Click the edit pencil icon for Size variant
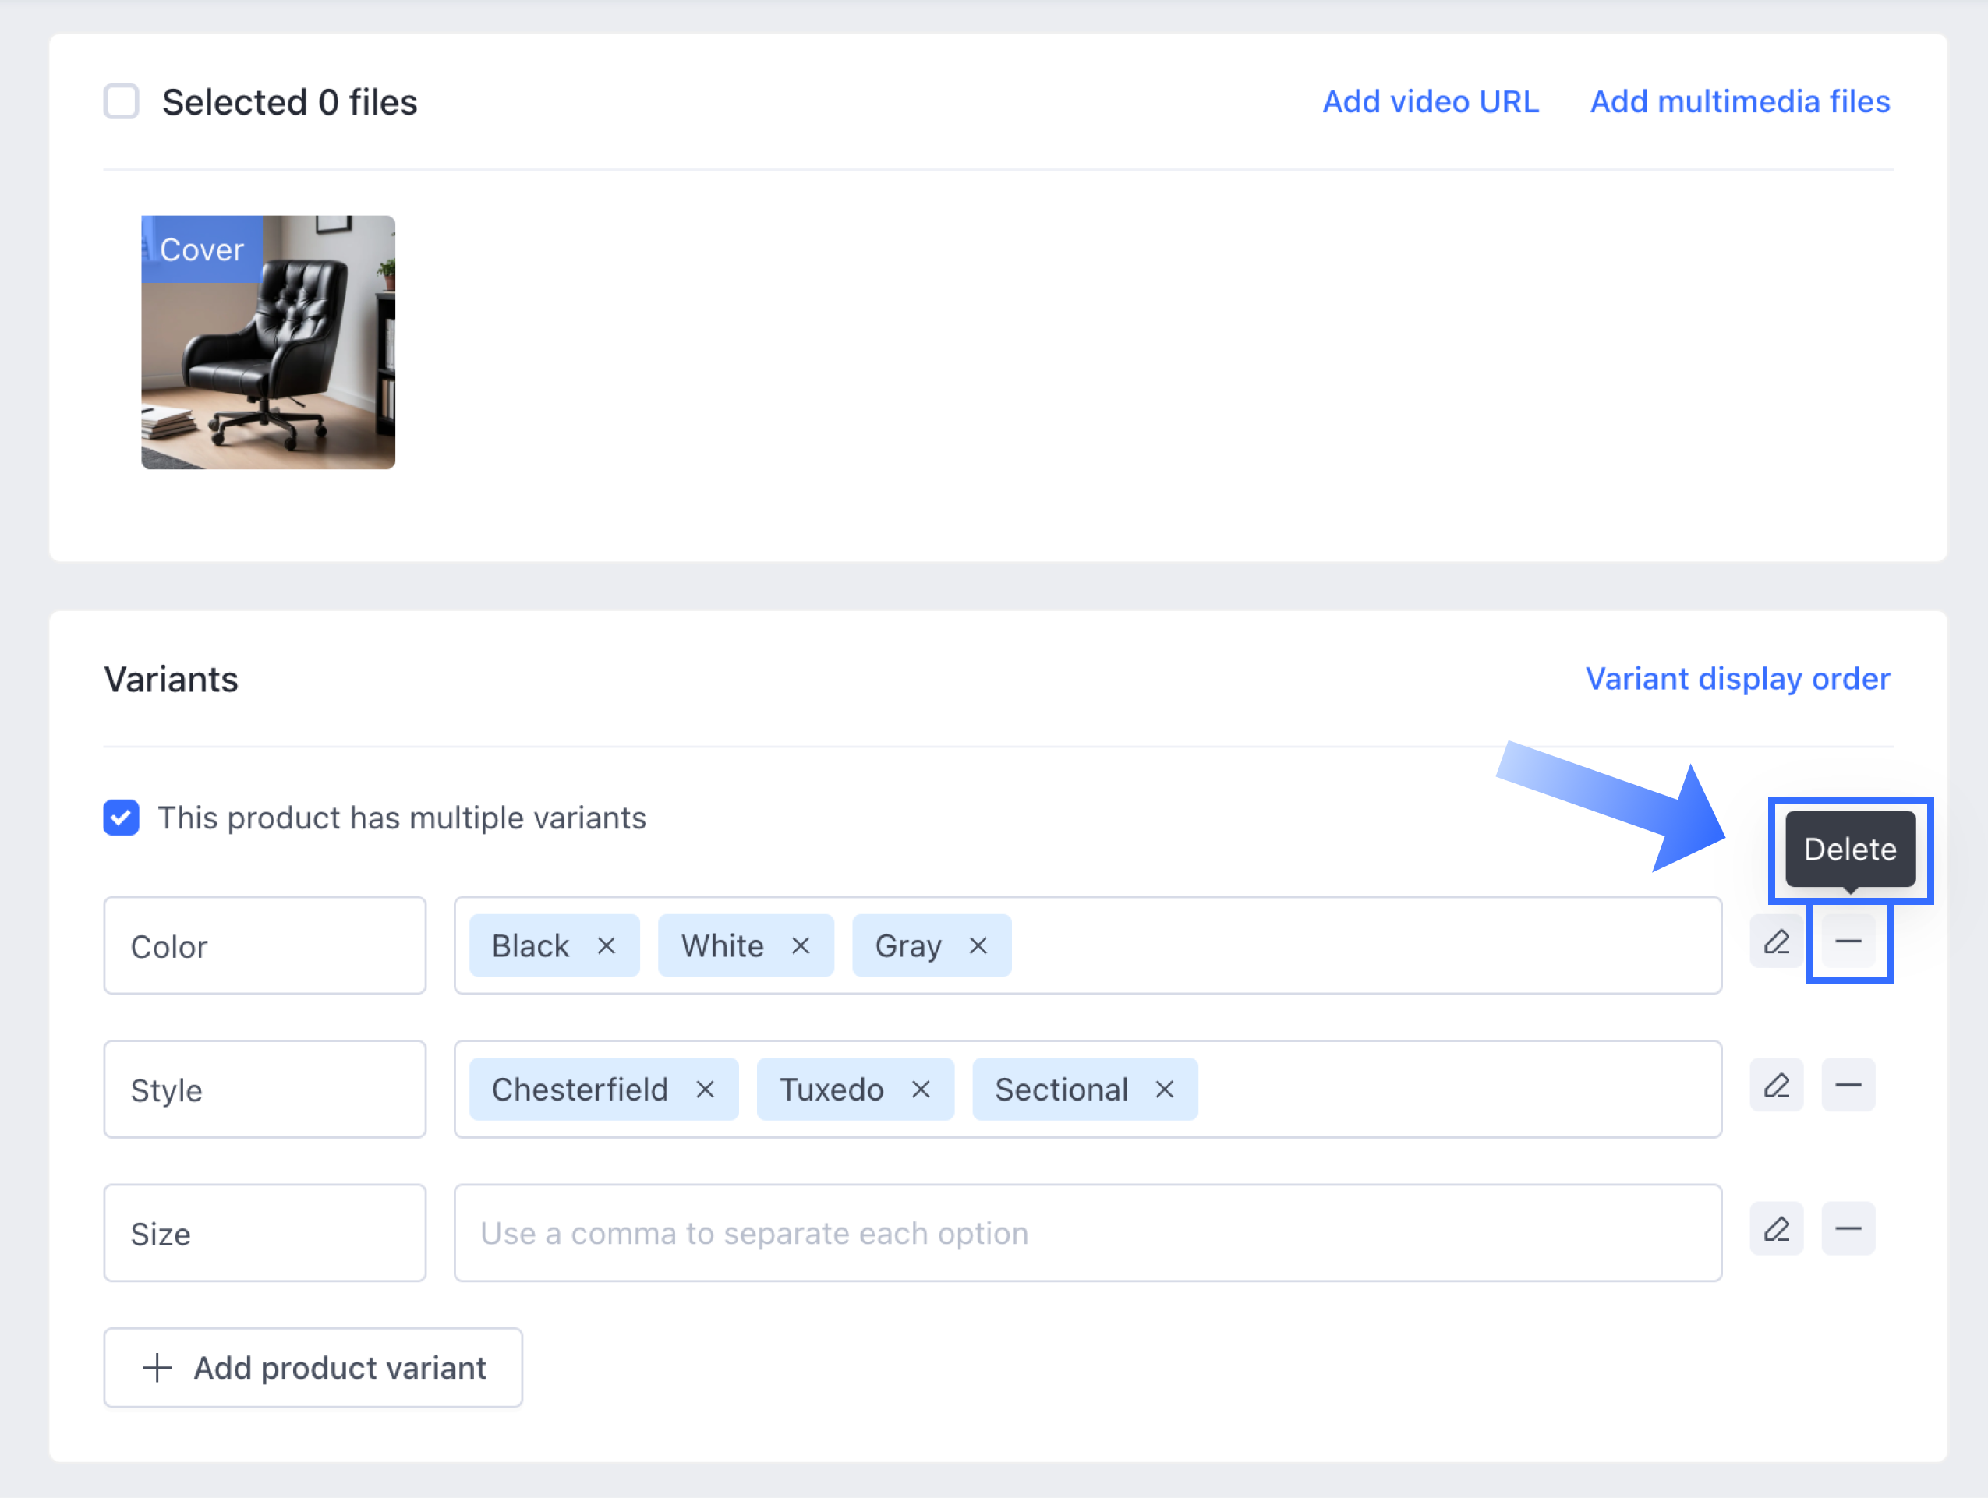1988x1498 pixels. (x=1776, y=1228)
